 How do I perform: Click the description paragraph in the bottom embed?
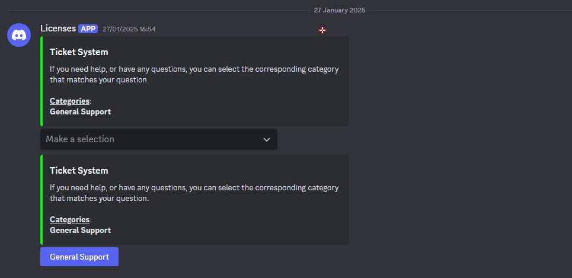pos(194,193)
